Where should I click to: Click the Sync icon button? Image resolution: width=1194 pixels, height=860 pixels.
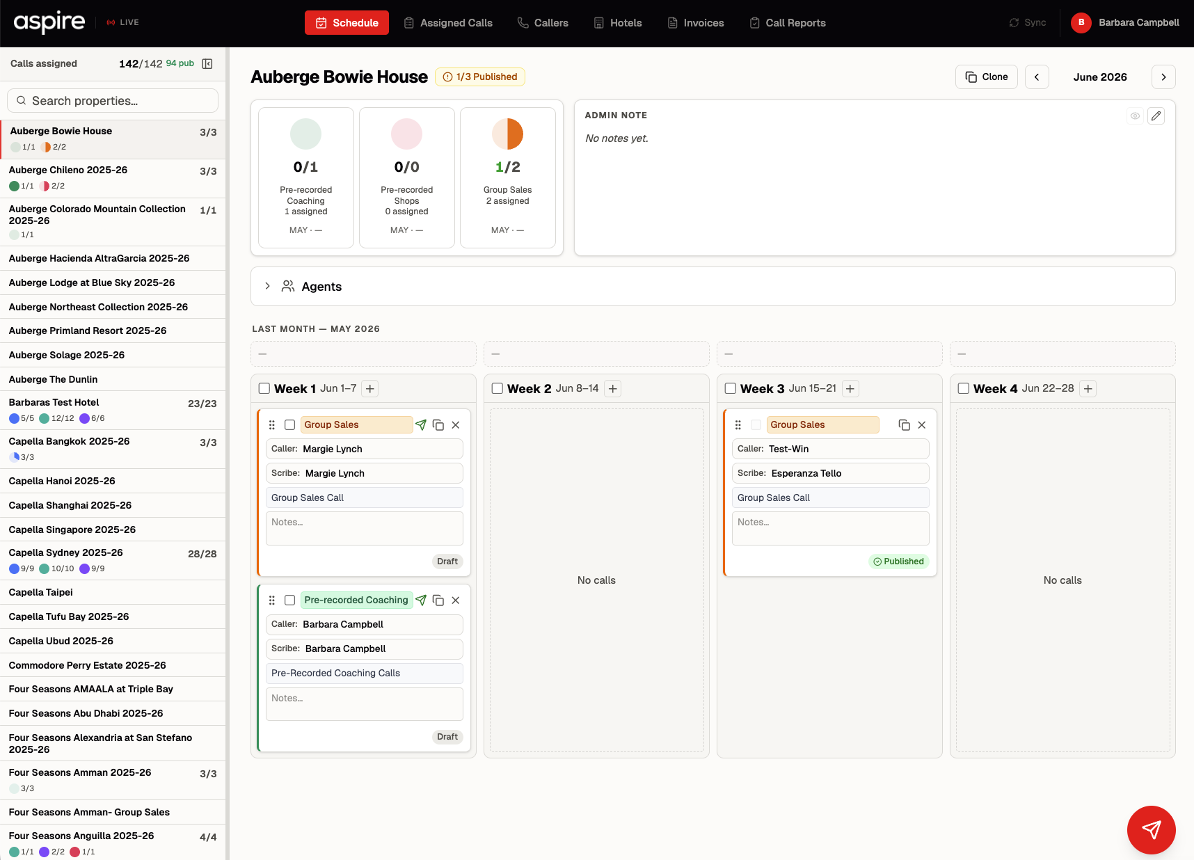tap(1028, 23)
